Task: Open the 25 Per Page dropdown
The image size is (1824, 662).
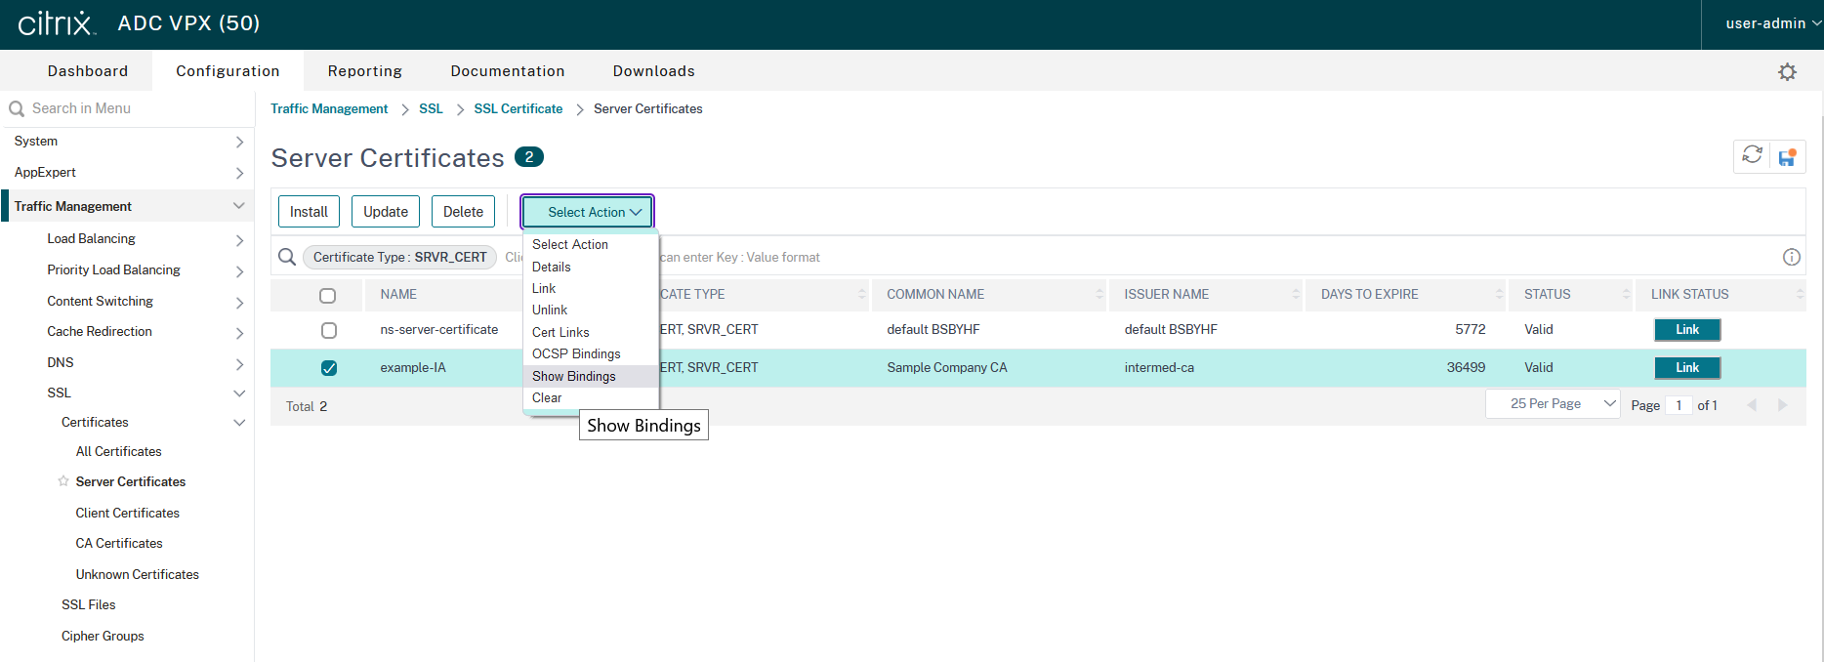Action: pos(1553,404)
